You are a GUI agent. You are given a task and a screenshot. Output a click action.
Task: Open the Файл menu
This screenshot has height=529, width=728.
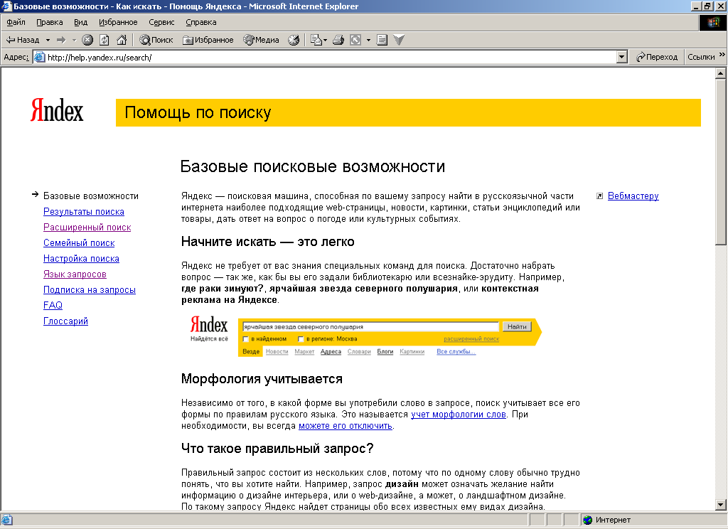pyautogui.click(x=16, y=22)
